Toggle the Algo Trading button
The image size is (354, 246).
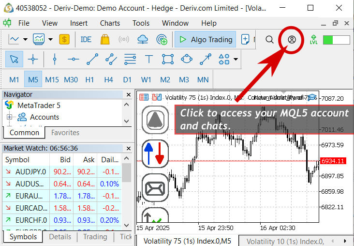click(206, 40)
